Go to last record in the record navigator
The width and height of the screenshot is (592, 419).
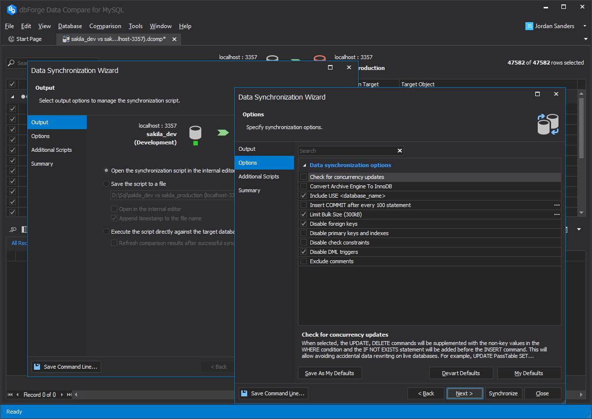coord(69,395)
